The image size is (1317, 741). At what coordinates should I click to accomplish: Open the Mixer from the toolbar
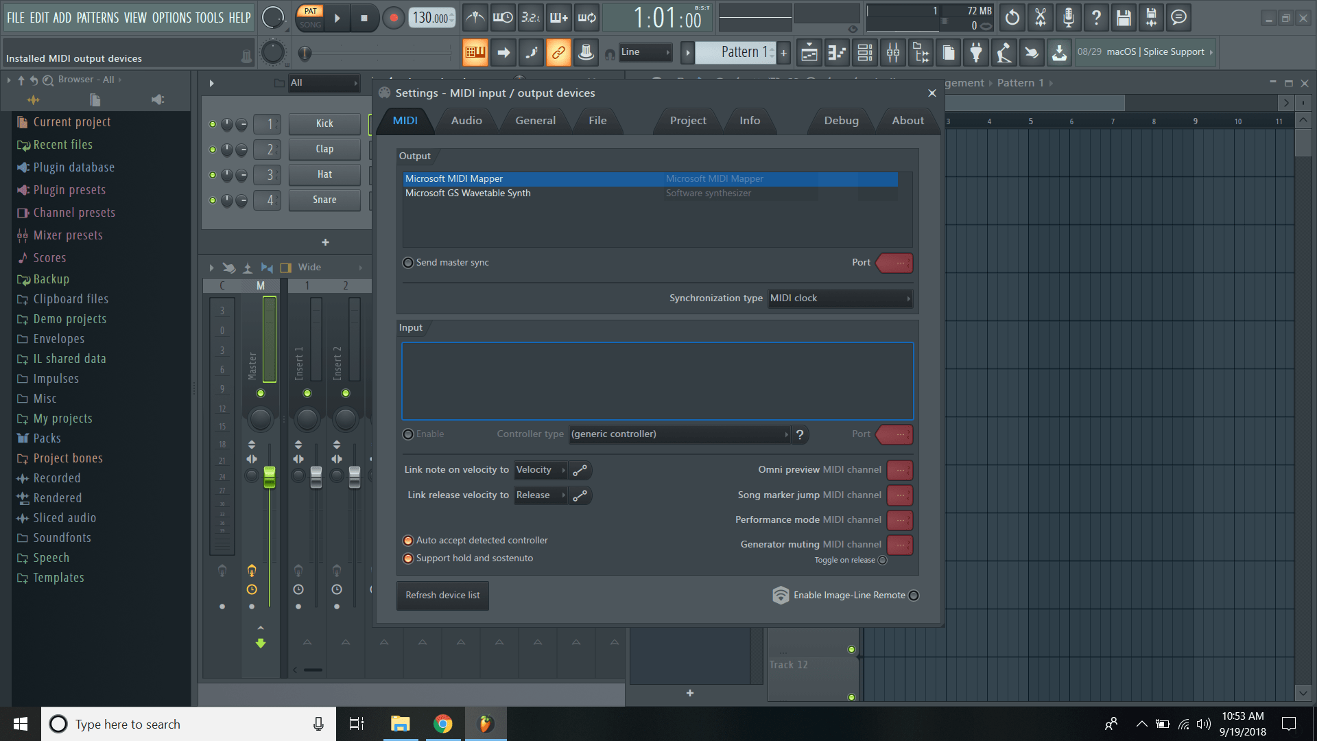coord(892,52)
